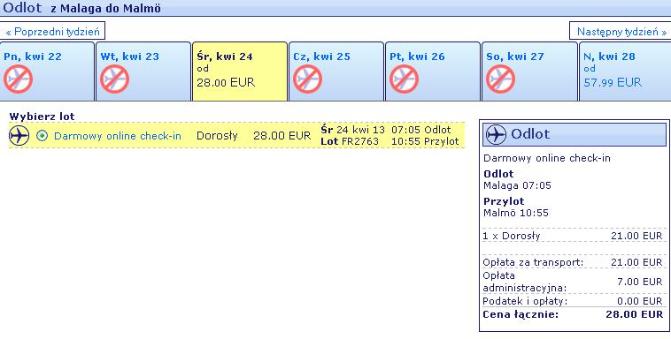Open Darmowy online check-in link in flight row
This screenshot has height=339, width=671.
point(118,136)
